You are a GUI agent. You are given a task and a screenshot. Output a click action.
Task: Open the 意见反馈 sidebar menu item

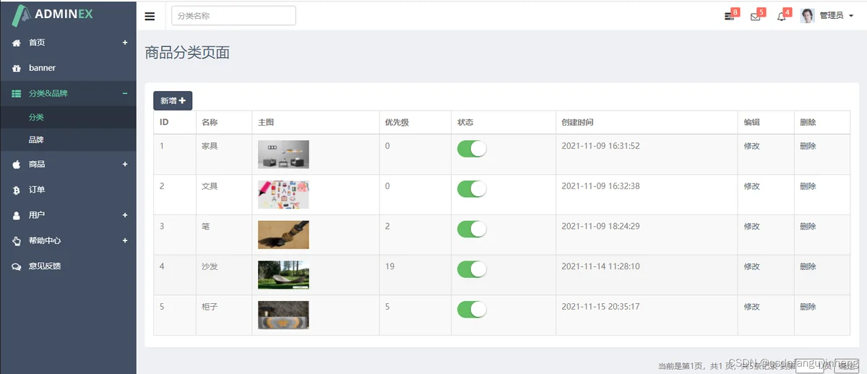tap(68, 266)
